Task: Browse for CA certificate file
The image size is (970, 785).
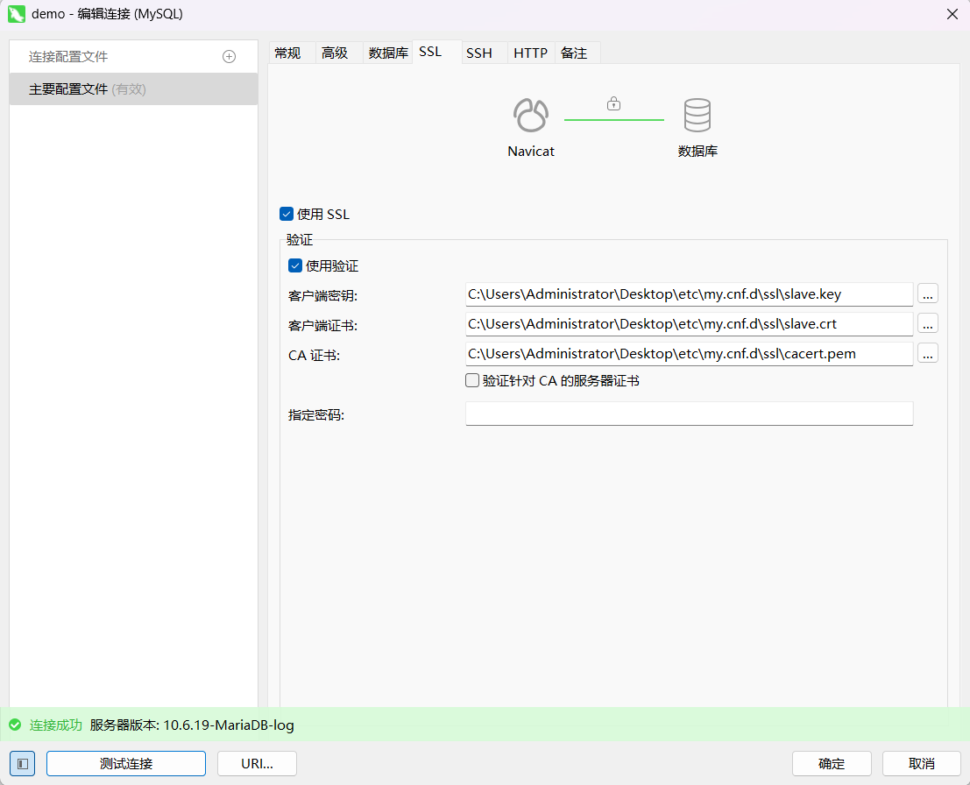Action: [928, 354]
